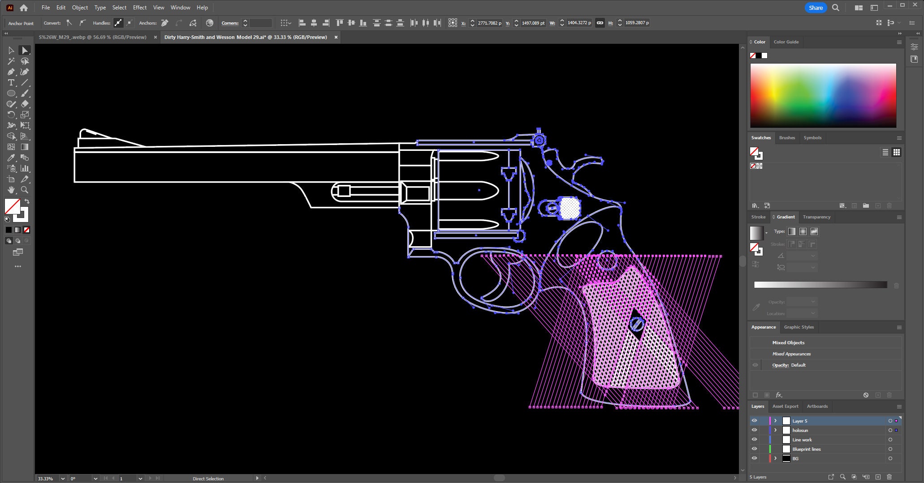Click the Locate Object magnifier in Layers panel

click(843, 477)
